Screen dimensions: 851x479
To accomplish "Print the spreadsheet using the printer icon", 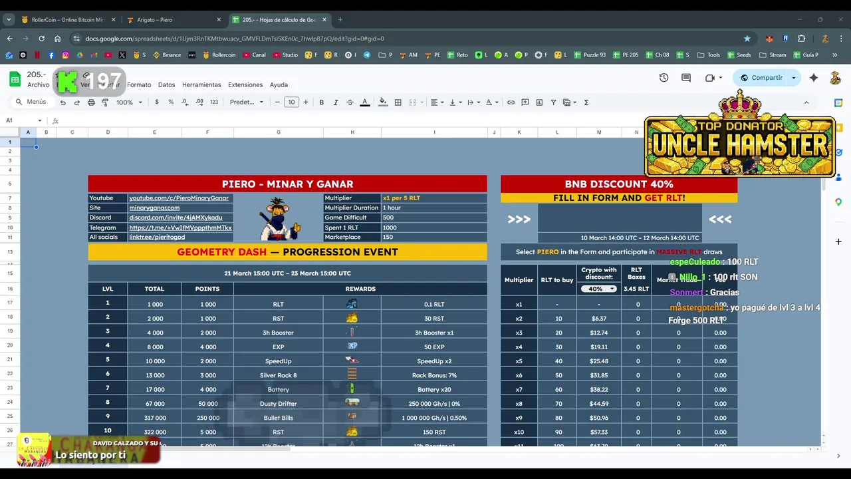I will [91, 102].
